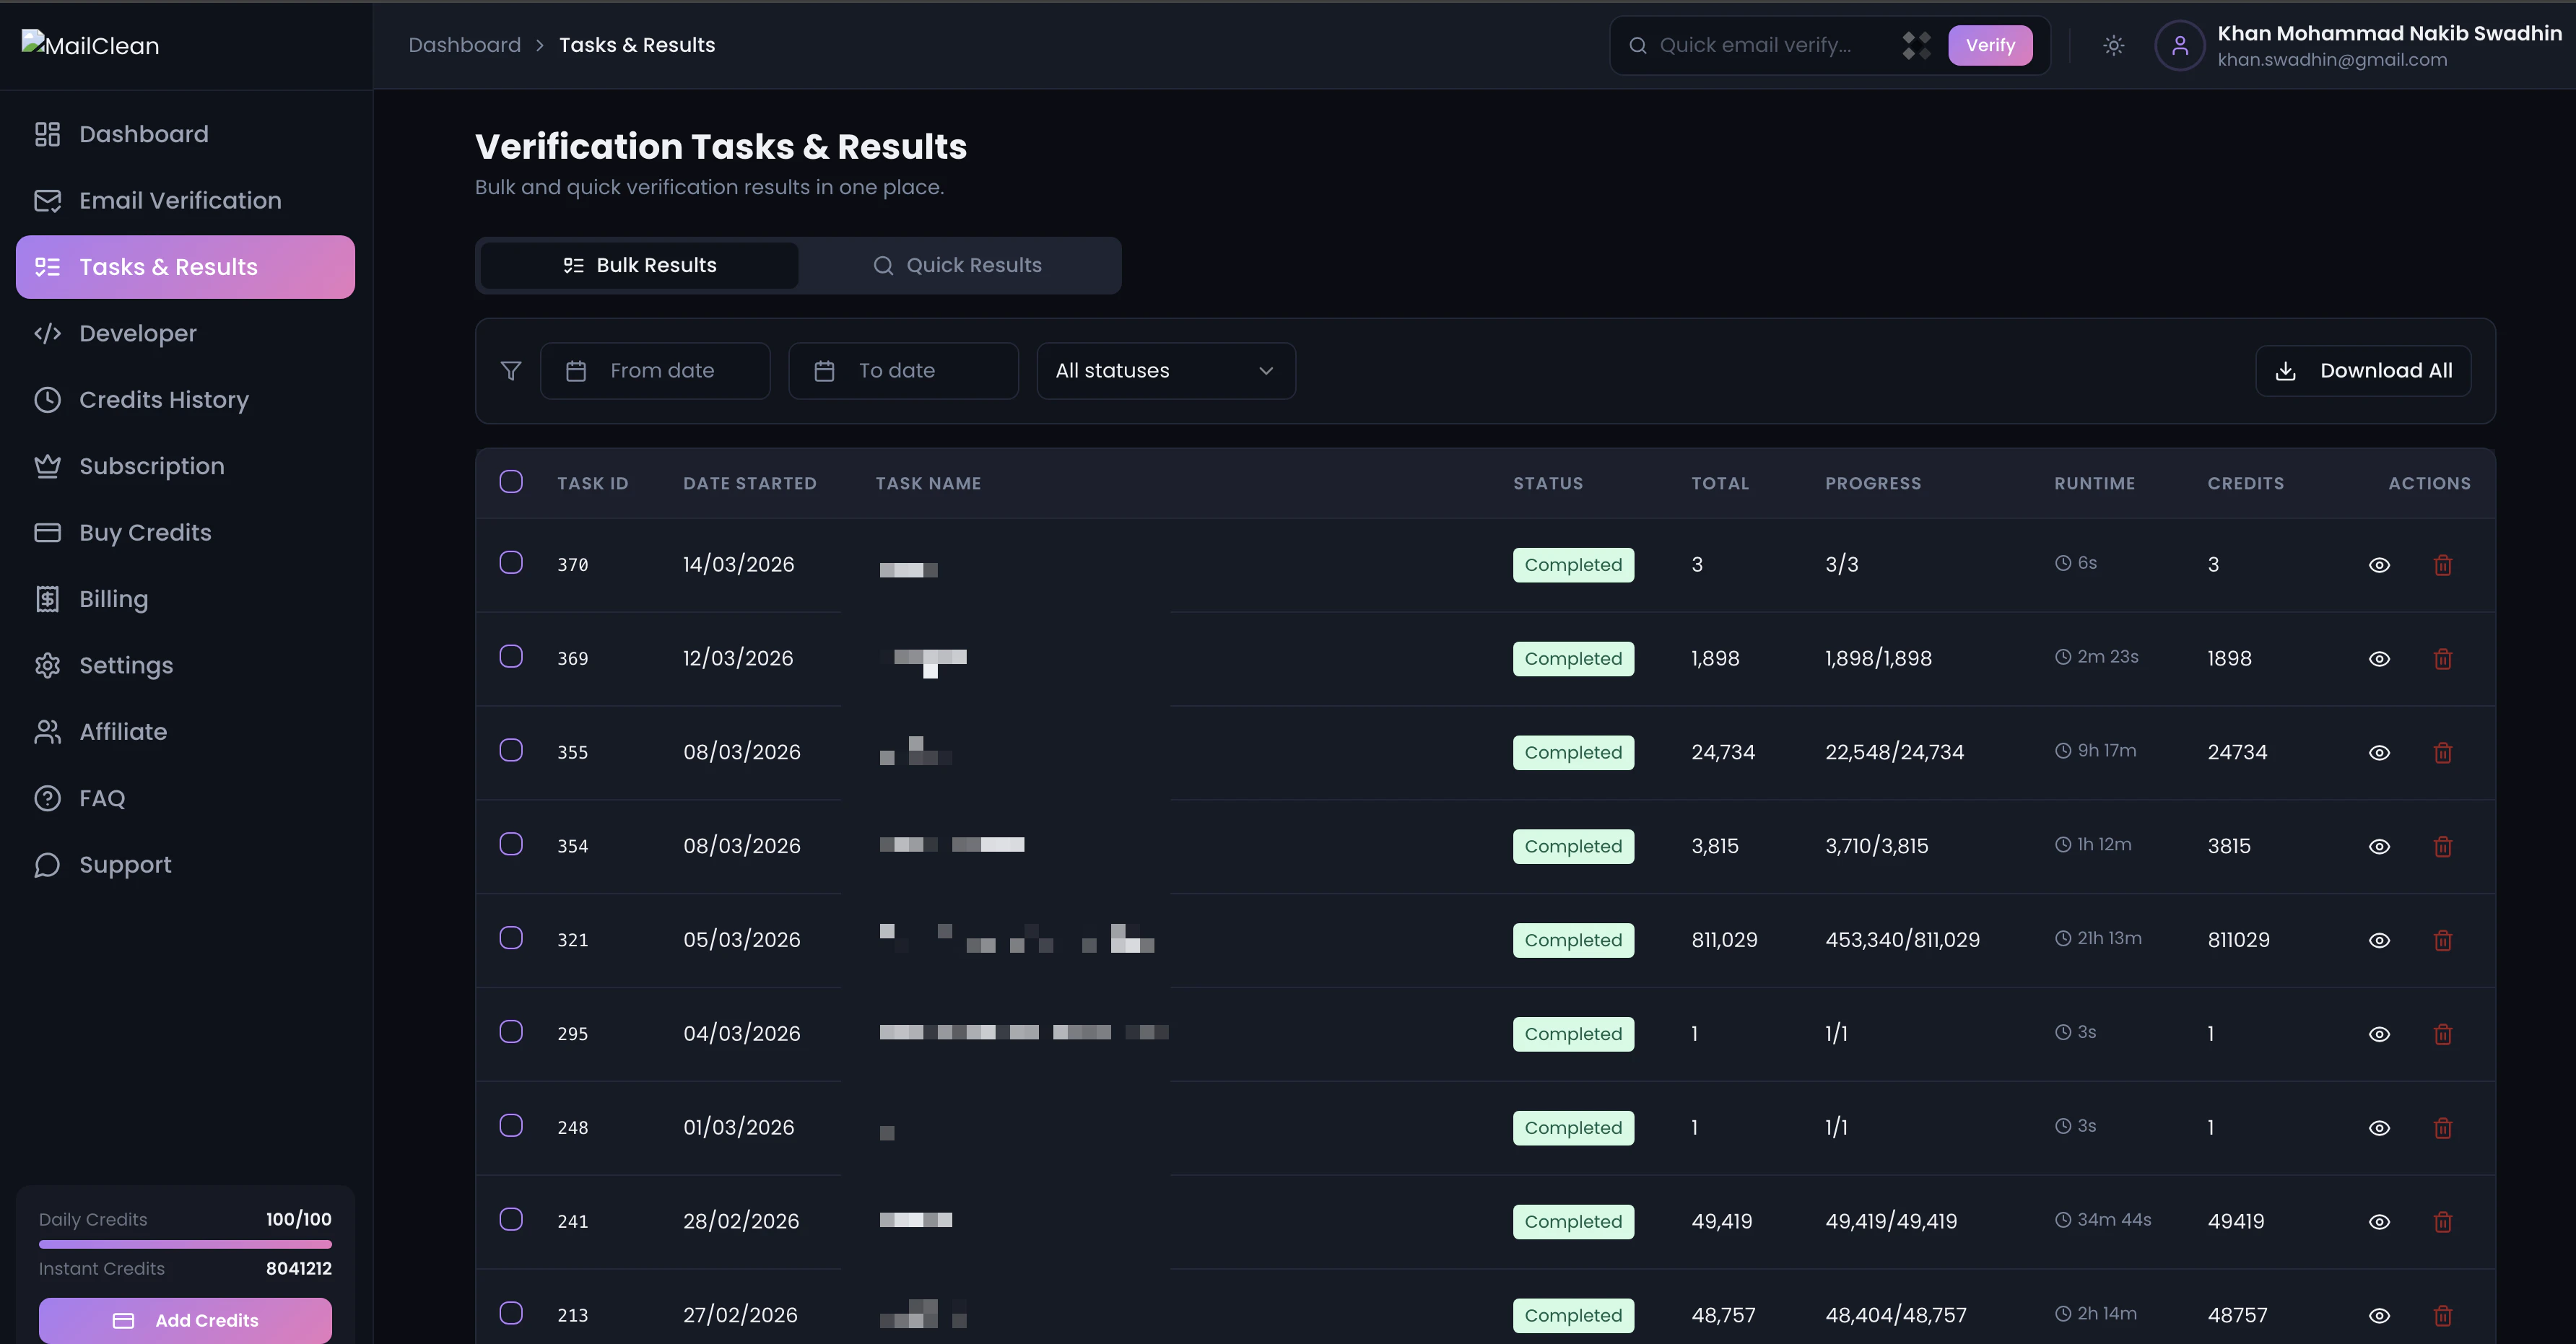Image resolution: width=2576 pixels, height=1344 pixels.
Task: Select the checkbox for task 295
Action: click(510, 1032)
